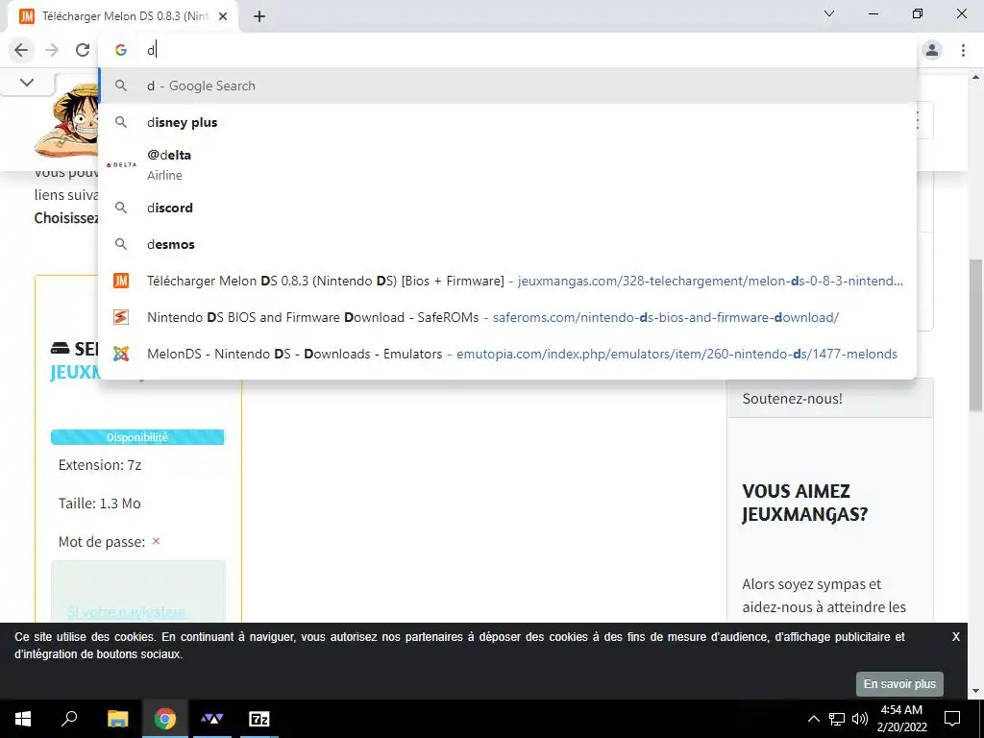The image size is (984, 738).
Task: Click the SafeROMs favicon in the suggestions
Action: tap(121, 317)
